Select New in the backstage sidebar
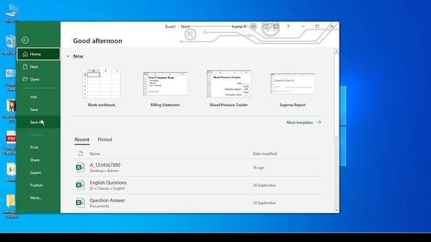 pyautogui.click(x=38, y=67)
